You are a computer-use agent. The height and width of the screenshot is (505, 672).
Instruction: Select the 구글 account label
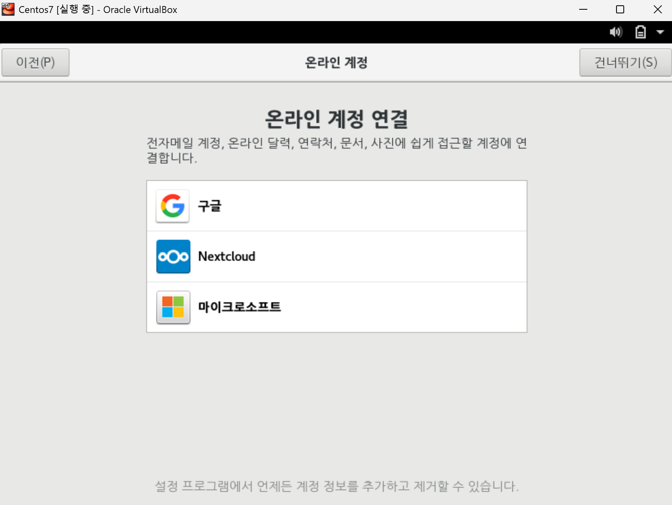(x=210, y=206)
